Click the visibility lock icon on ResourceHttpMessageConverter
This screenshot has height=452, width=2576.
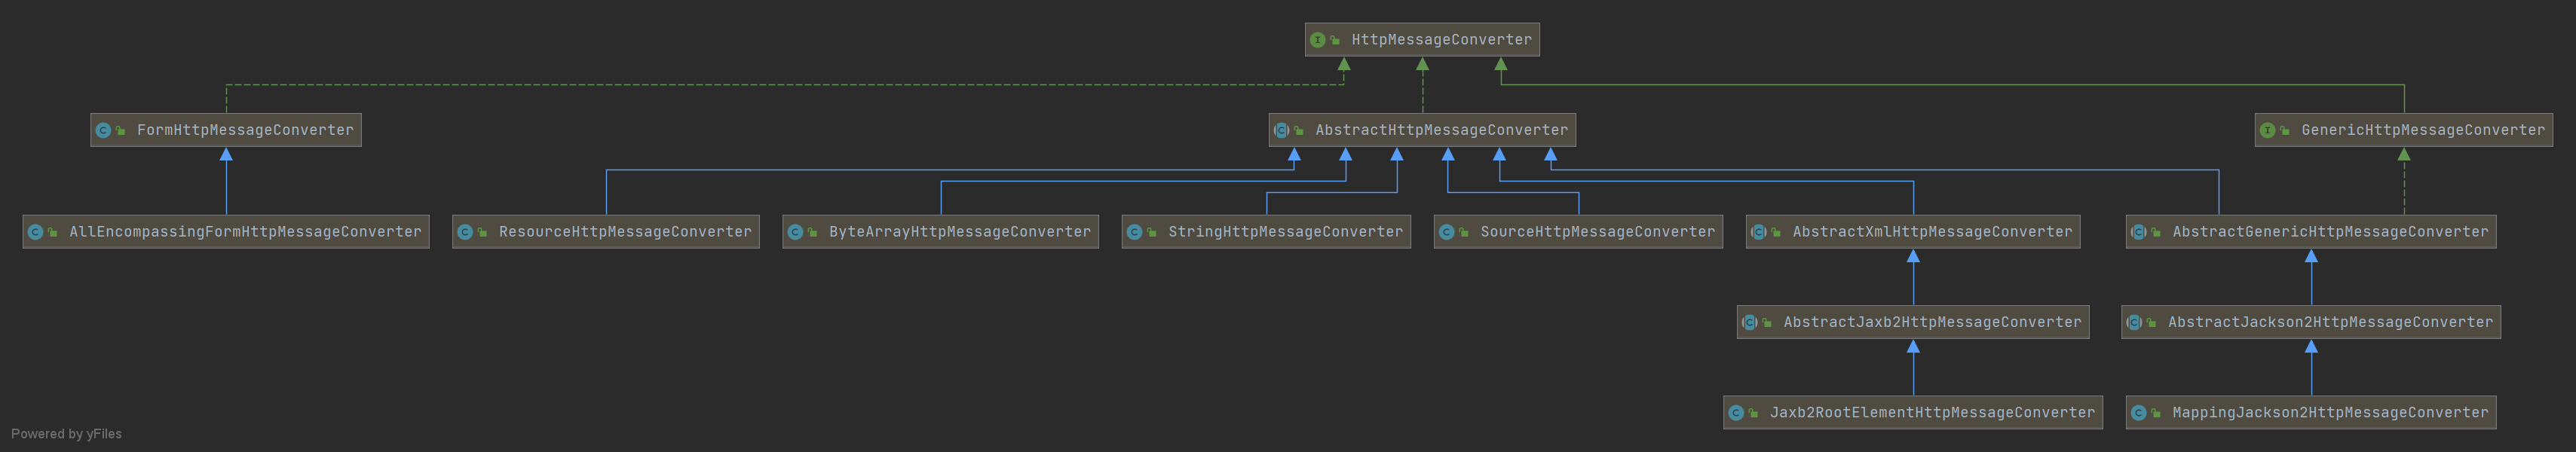click(482, 232)
